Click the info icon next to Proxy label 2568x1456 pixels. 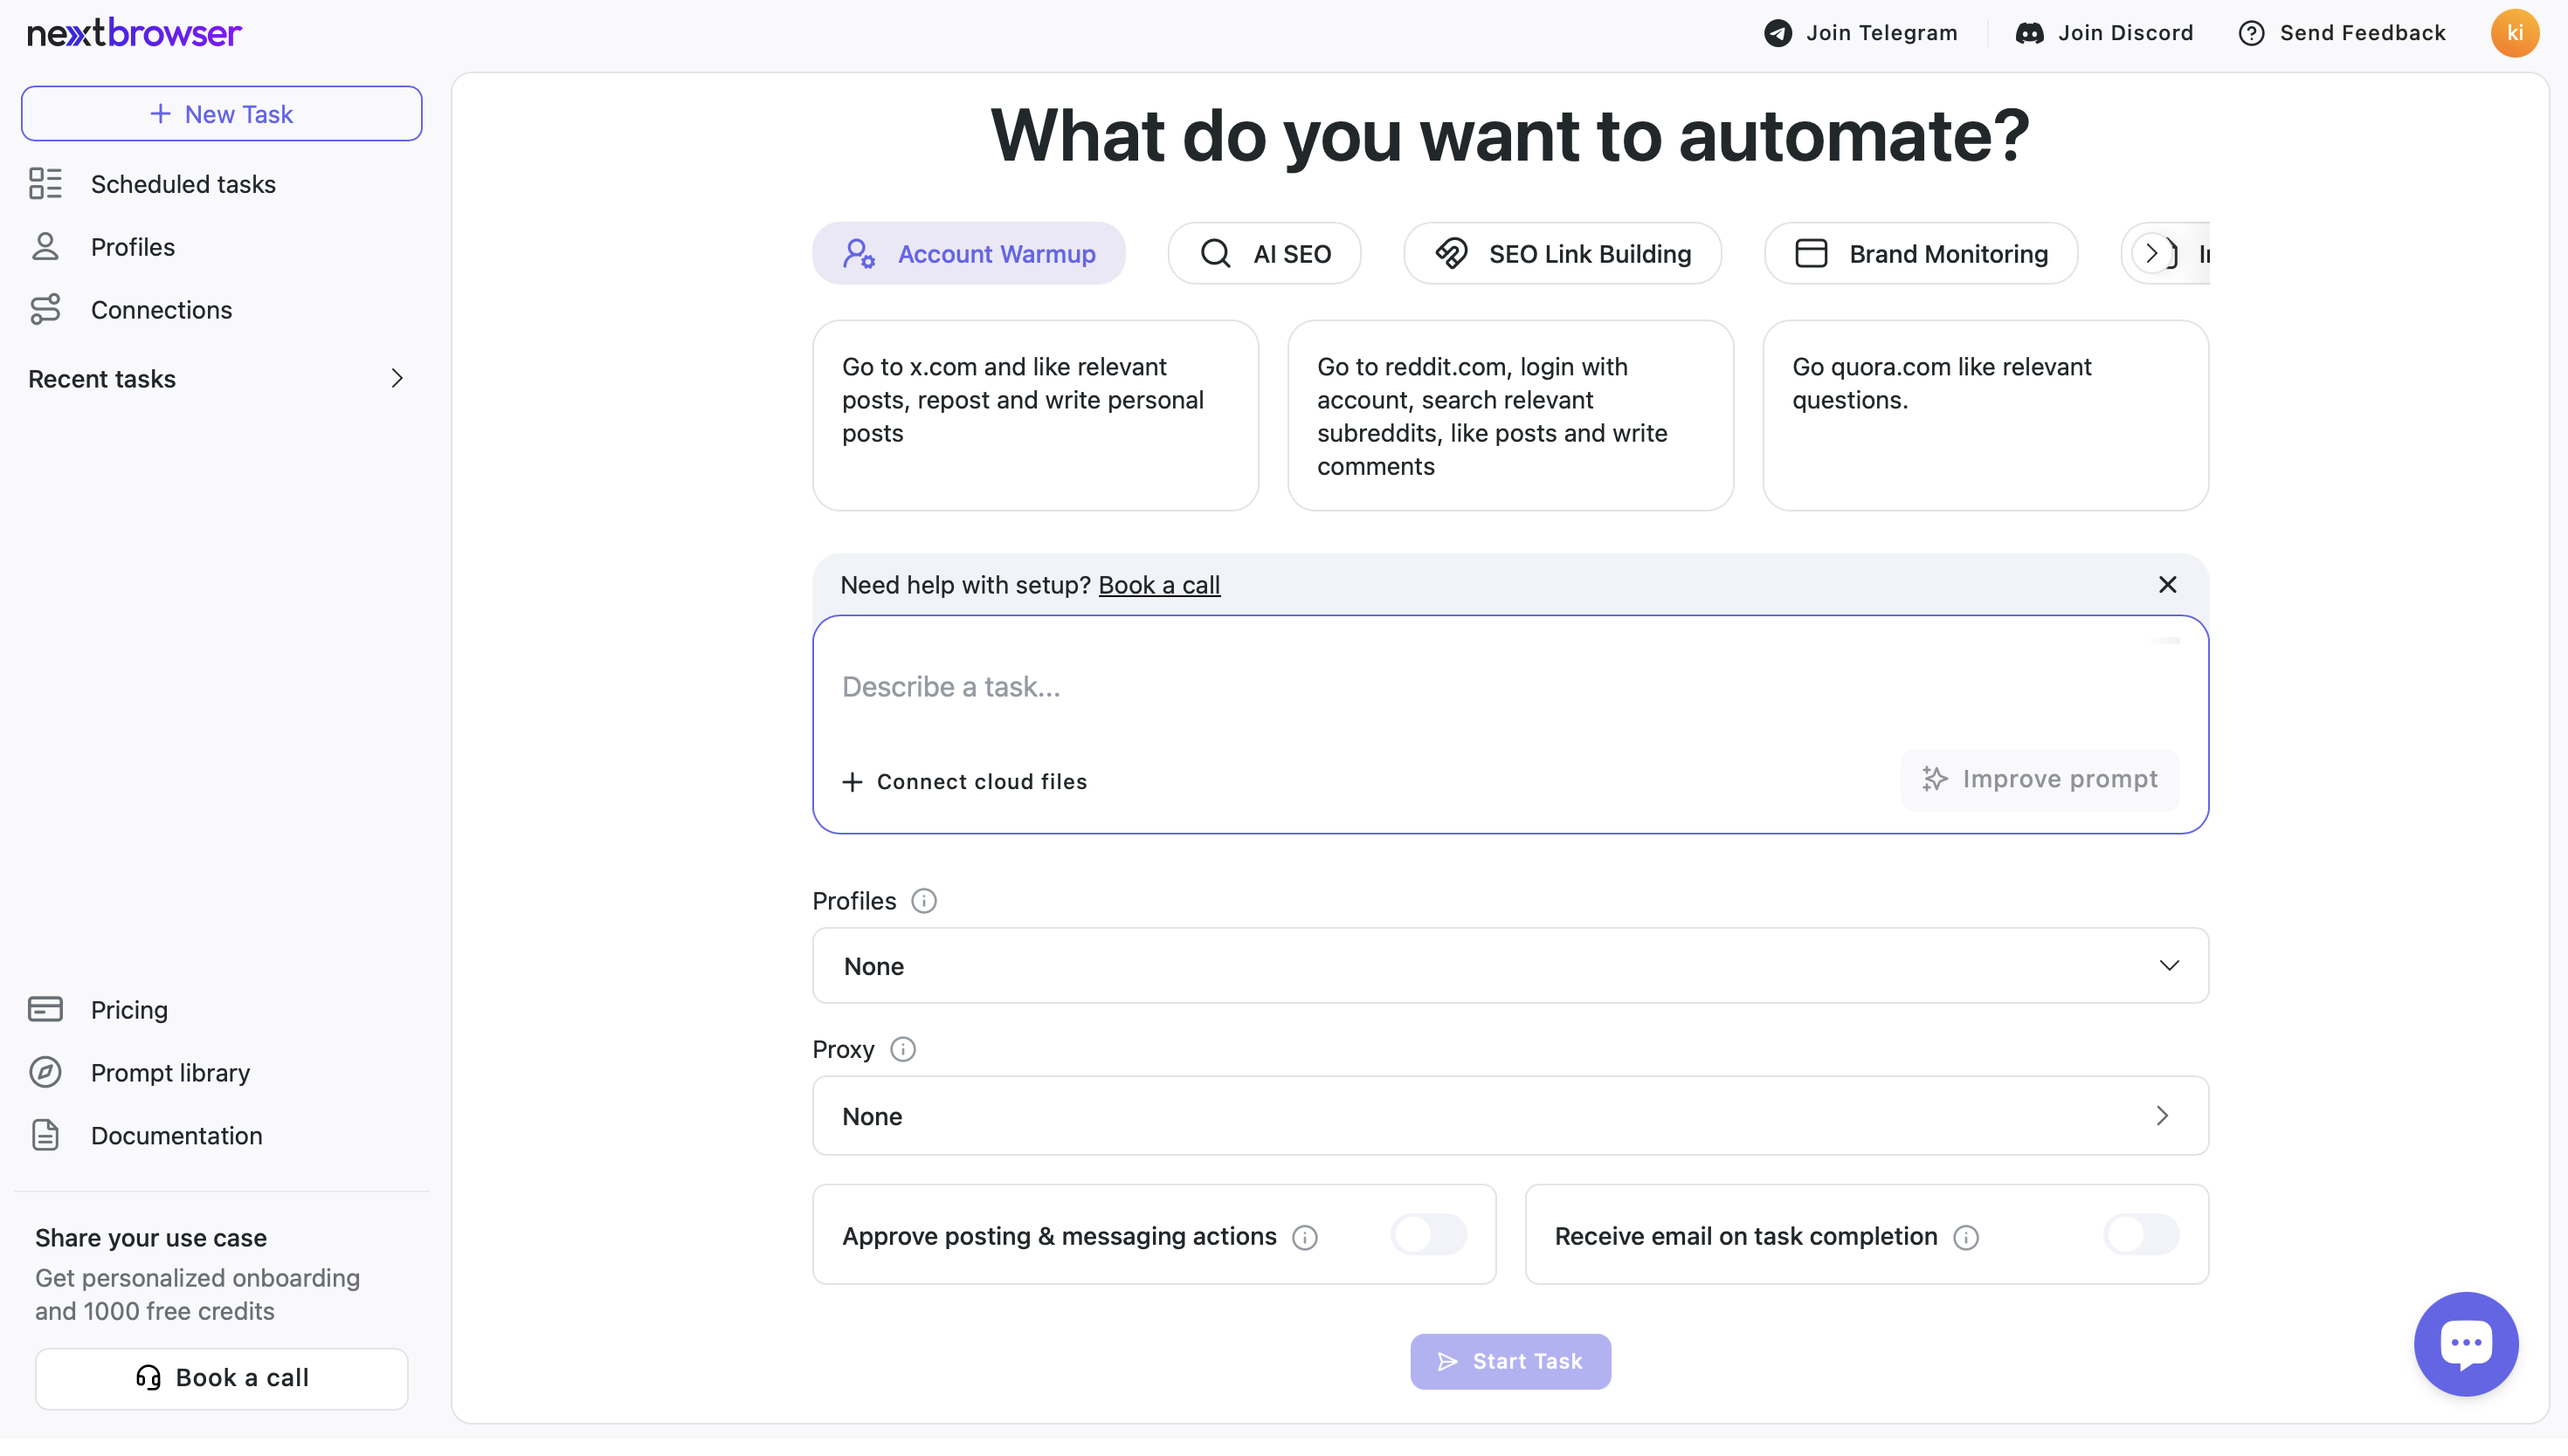click(902, 1050)
